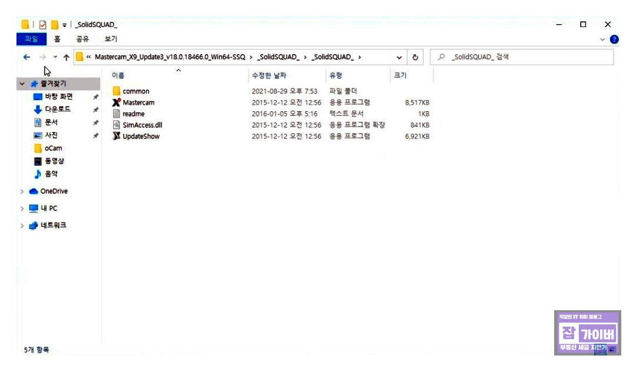Click the new folder quick access icon
Image resolution: width=636 pixels, height=372 pixels.
pyautogui.click(x=55, y=25)
